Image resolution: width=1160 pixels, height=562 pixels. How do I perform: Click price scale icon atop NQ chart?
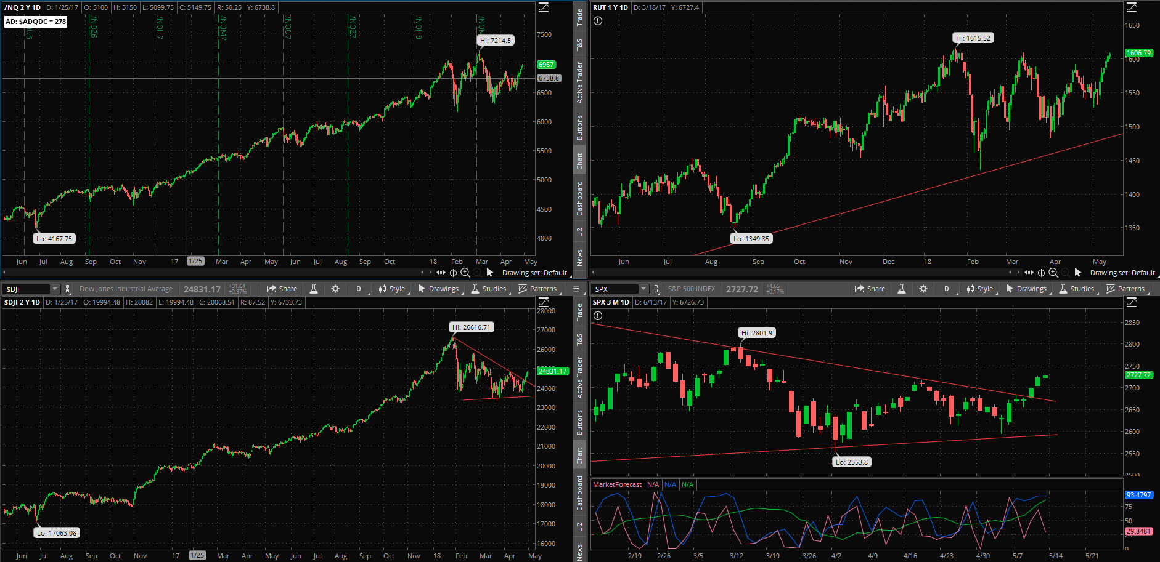coord(544,7)
